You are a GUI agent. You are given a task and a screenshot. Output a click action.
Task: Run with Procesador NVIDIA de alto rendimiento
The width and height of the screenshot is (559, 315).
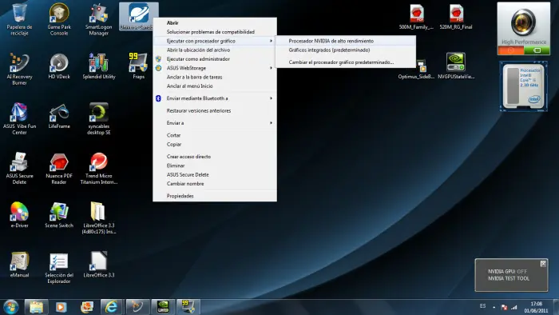point(346,41)
